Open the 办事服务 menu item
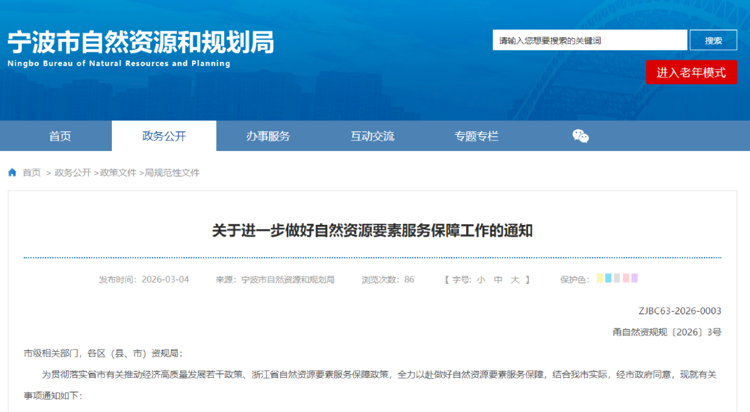750x412 pixels. point(268,136)
